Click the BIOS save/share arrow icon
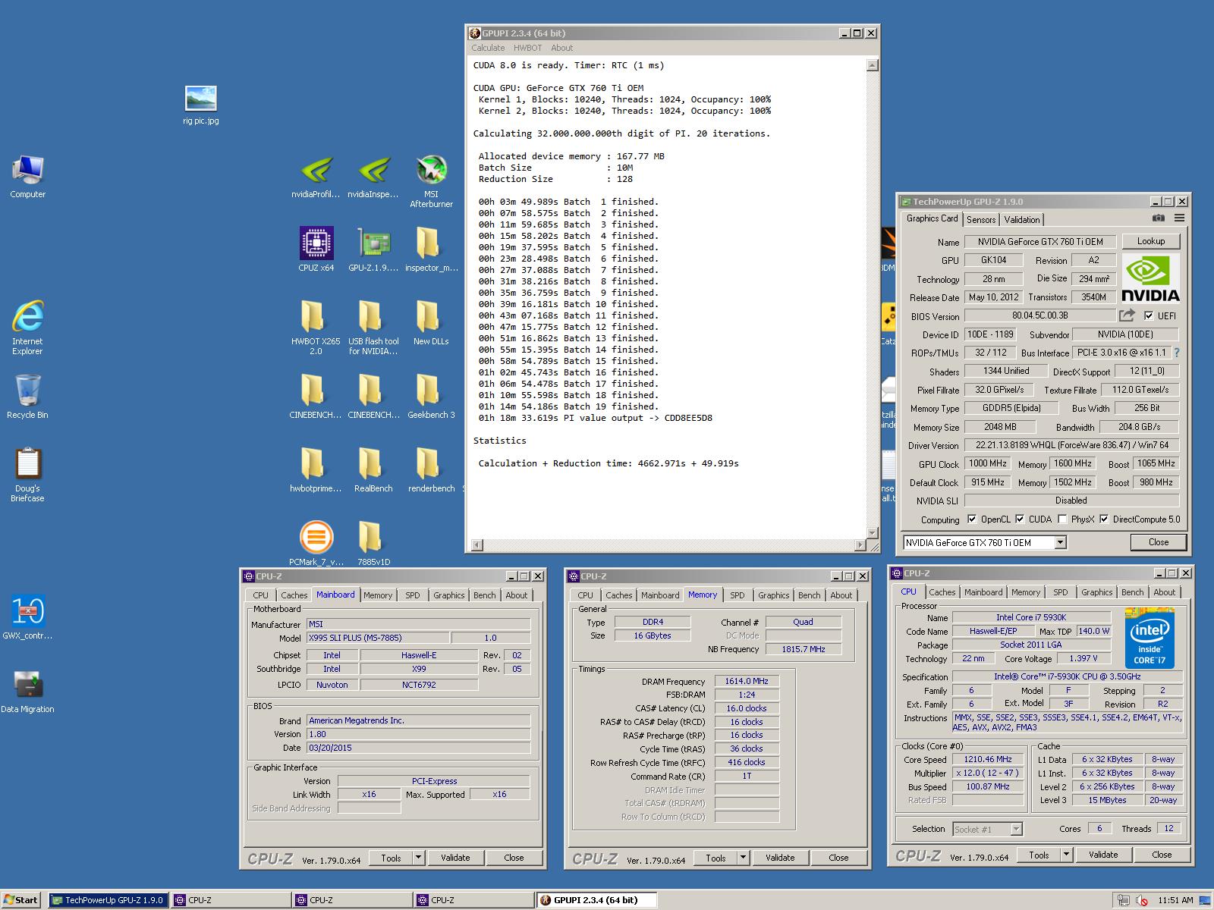The height and width of the screenshot is (910, 1214). click(x=1128, y=315)
